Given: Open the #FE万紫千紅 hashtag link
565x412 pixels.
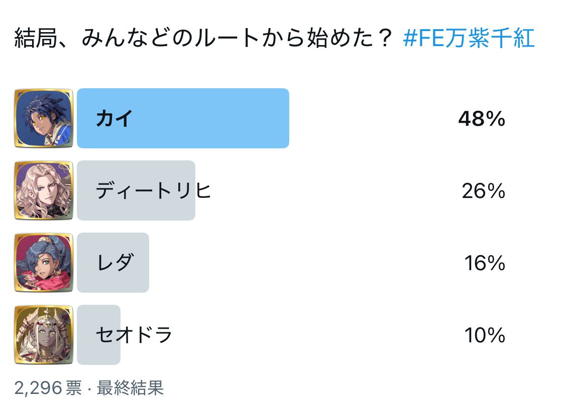Looking at the screenshot, I should pyautogui.click(x=469, y=38).
